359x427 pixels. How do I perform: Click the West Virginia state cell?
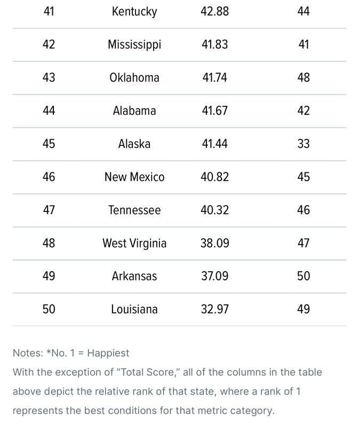click(134, 243)
